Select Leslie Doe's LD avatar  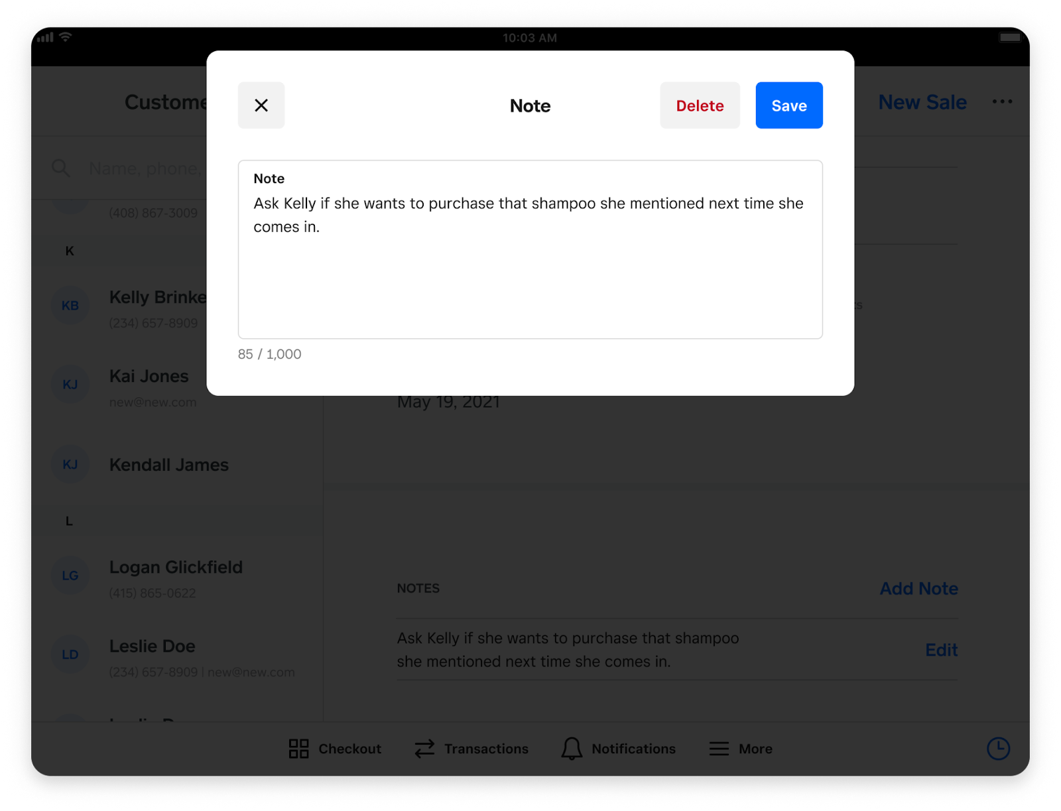[x=70, y=655]
